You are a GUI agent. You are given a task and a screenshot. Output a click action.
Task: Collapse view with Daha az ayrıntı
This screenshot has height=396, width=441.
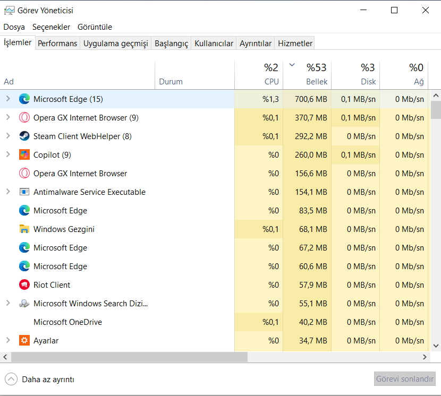click(40, 380)
